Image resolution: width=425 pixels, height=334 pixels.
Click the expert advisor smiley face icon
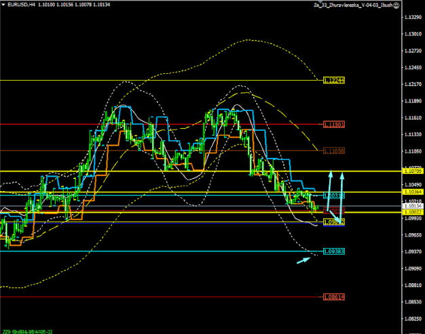click(x=397, y=4)
